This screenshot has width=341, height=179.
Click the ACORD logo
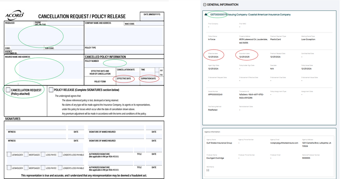(15, 16)
